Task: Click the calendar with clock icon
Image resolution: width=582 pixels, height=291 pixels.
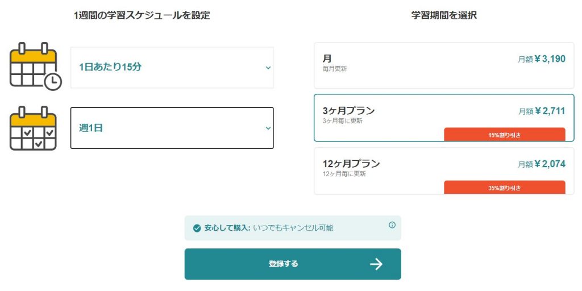Action: 35,67
